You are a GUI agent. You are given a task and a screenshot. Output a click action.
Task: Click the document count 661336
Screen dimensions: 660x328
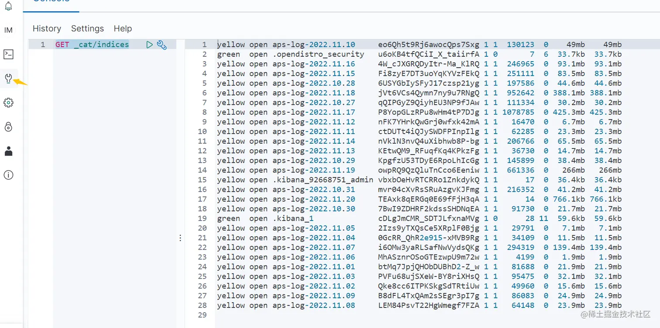click(520, 170)
